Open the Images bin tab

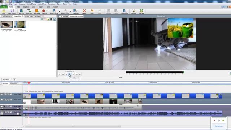[x=37, y=16]
